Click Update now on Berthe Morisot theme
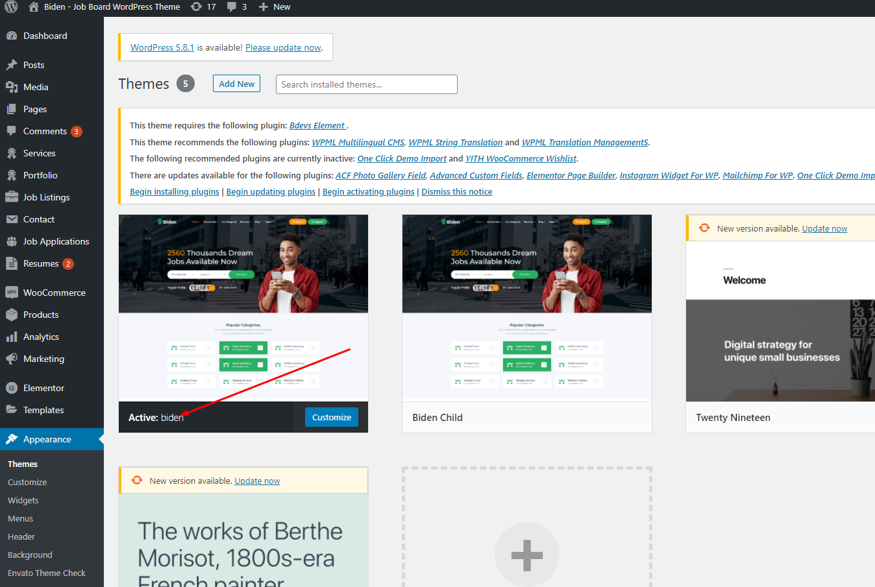Image resolution: width=875 pixels, height=587 pixels. 257,481
